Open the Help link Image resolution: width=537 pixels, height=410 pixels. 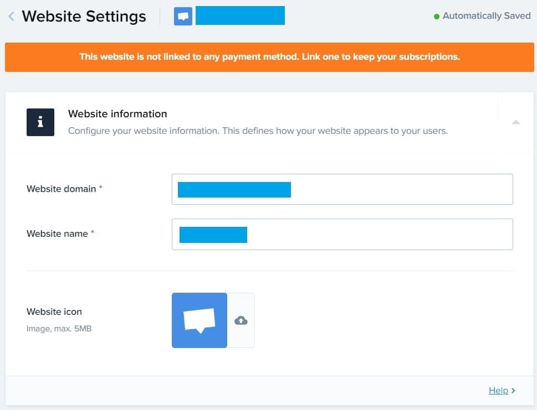(498, 391)
